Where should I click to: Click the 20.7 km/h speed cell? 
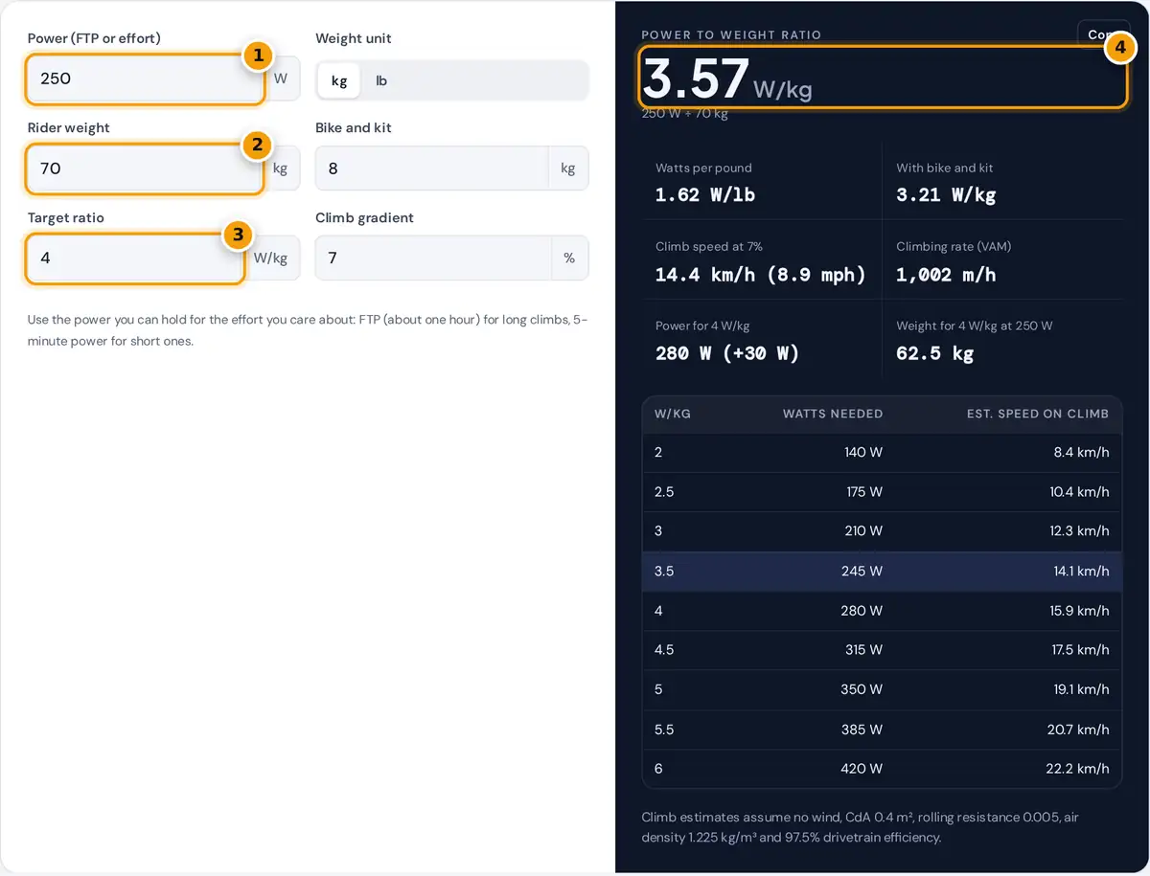1079,729
